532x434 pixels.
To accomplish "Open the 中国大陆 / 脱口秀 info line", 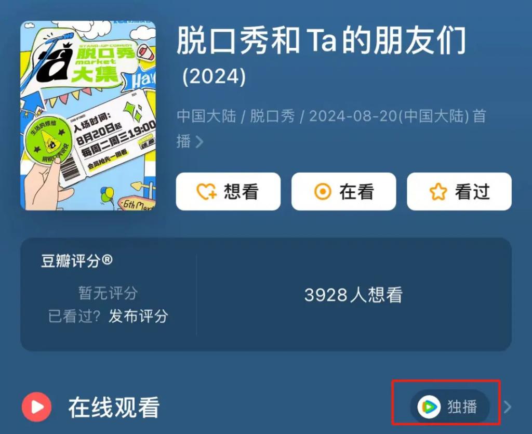I will [332, 128].
